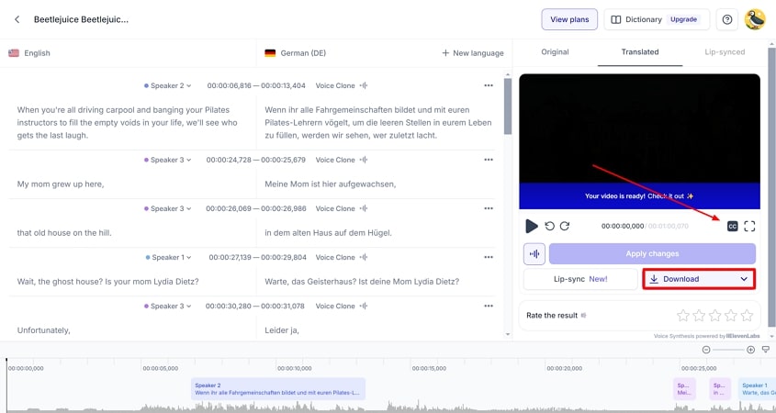Open Speaker 3 dropdown at 00:00:24,728
This screenshot has width=776, height=413.
pyautogui.click(x=168, y=160)
